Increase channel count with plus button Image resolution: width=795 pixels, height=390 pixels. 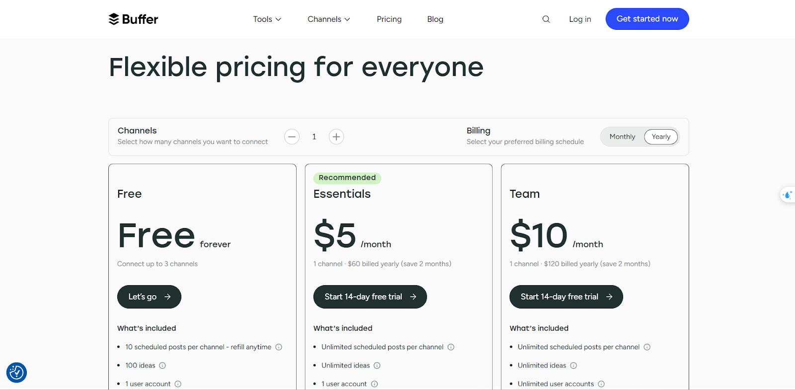click(x=336, y=137)
